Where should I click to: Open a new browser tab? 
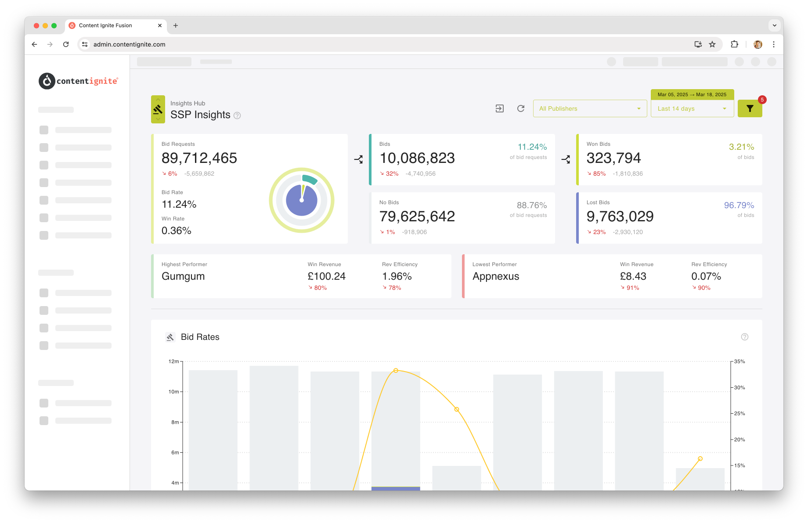(176, 25)
